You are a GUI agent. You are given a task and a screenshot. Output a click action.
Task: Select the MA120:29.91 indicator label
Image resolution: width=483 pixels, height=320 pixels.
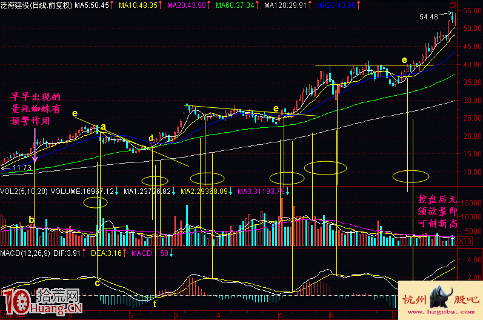click(285, 5)
